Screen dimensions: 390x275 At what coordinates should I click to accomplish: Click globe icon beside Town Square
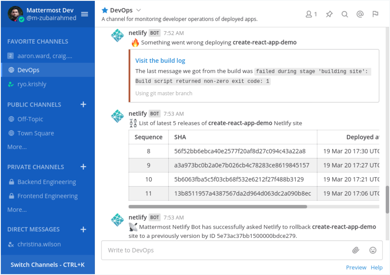click(11, 133)
